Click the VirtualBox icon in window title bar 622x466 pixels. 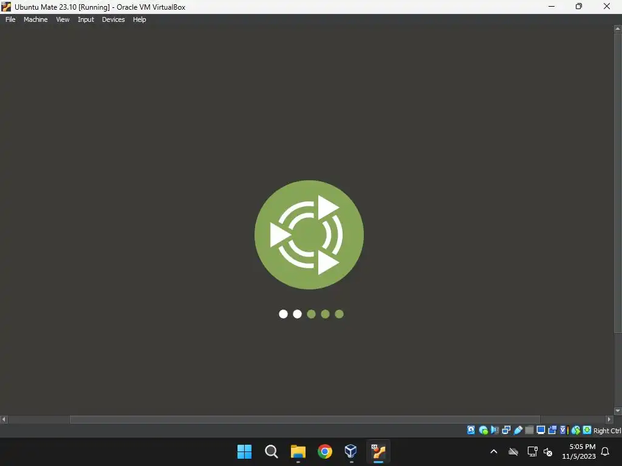[x=6, y=7]
